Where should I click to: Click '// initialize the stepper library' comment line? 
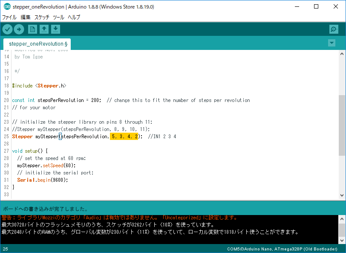tap(82, 122)
